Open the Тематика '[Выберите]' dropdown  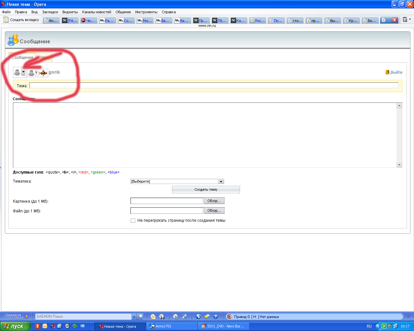177,181
